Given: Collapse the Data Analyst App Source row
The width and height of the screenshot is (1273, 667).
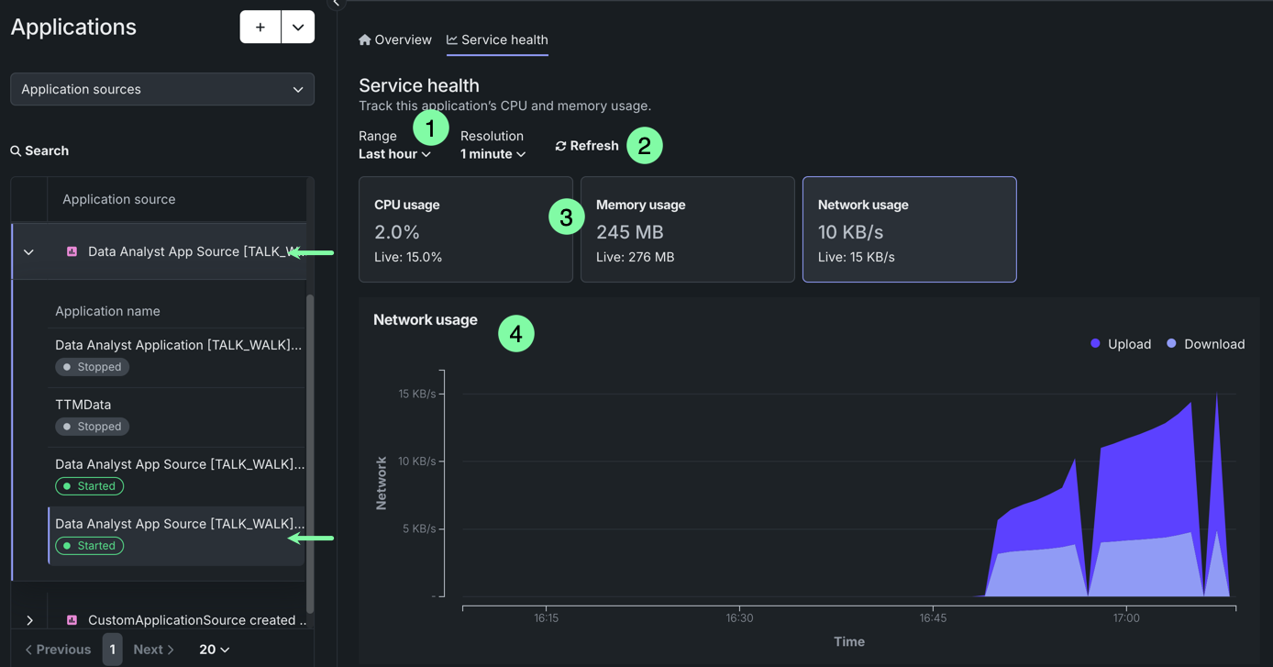Looking at the screenshot, I should 28,252.
